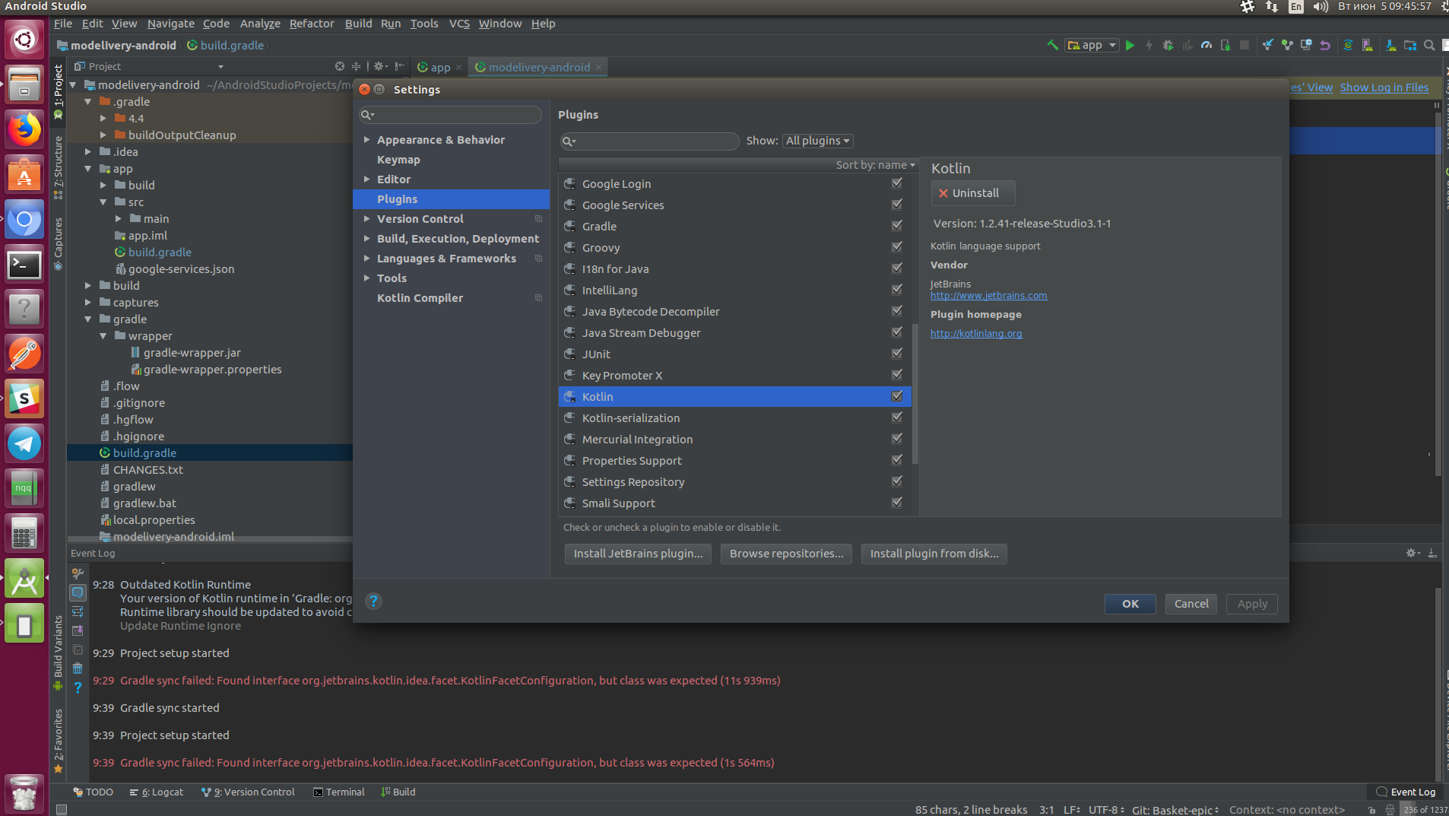
Task: Click the plugins search input field
Action: click(649, 141)
